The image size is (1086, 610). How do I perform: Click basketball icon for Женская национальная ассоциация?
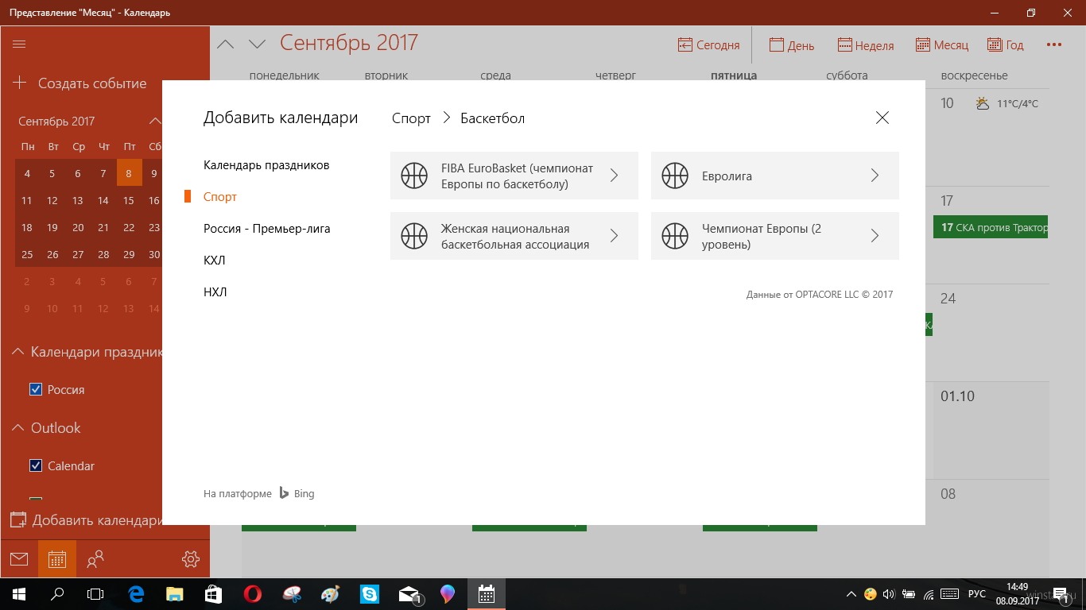(x=414, y=236)
